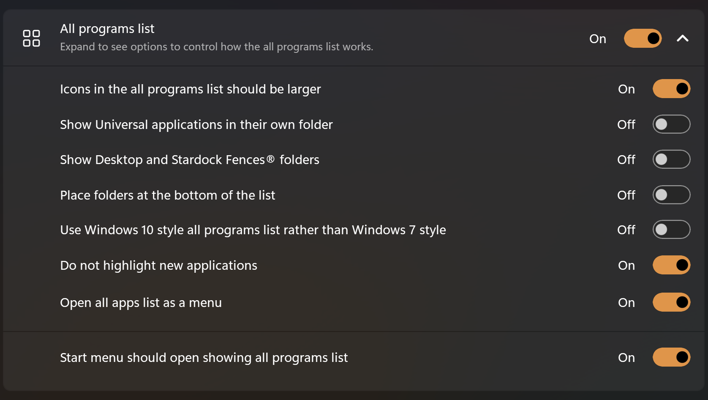Viewport: 708px width, 400px height.
Task: Click the All programs list heading
Action: click(107, 29)
